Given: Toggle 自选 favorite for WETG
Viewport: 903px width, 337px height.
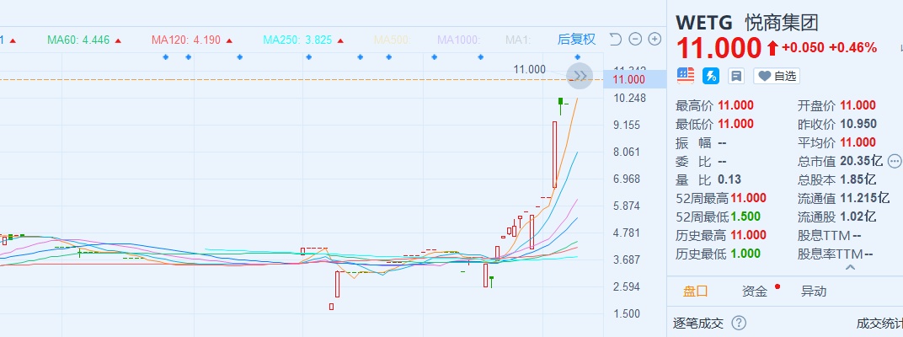Looking at the screenshot, I should point(777,76).
